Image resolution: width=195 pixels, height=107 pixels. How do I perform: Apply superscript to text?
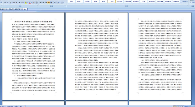(x=19, y=3)
